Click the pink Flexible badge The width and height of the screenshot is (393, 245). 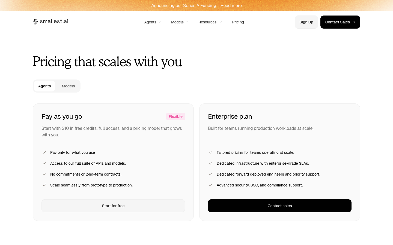point(175,117)
